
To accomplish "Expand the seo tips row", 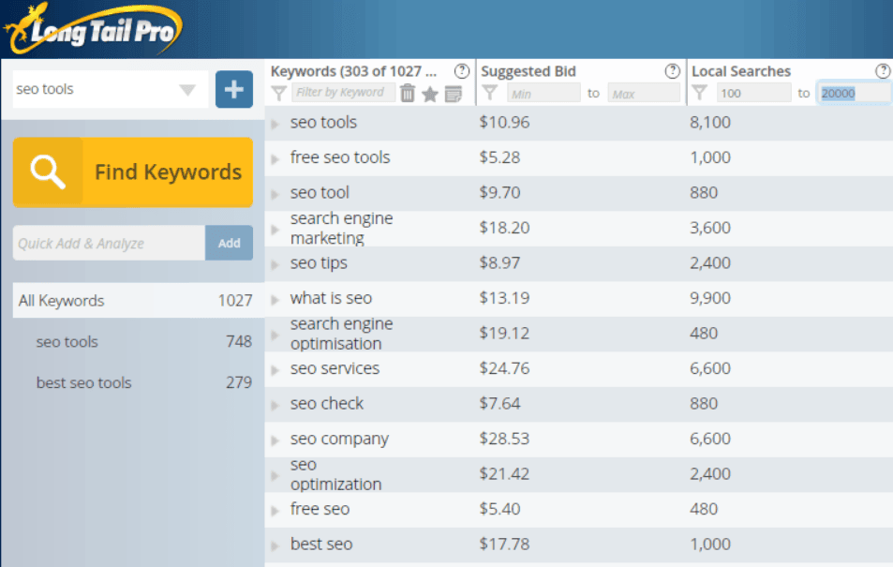I will pyautogui.click(x=275, y=264).
